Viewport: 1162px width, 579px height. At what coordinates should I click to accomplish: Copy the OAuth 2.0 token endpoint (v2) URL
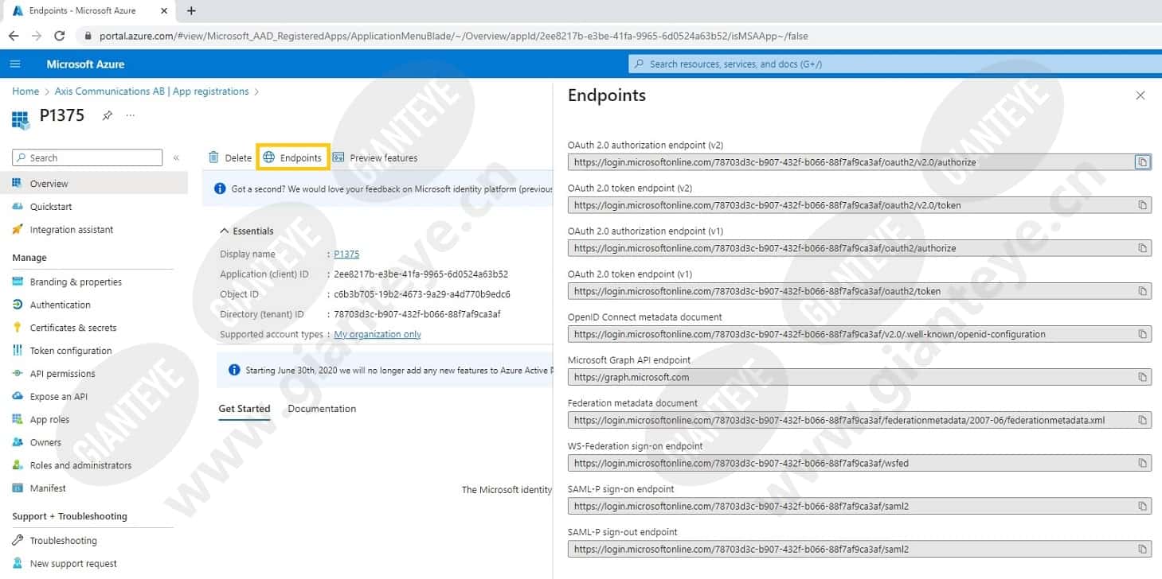pos(1142,205)
